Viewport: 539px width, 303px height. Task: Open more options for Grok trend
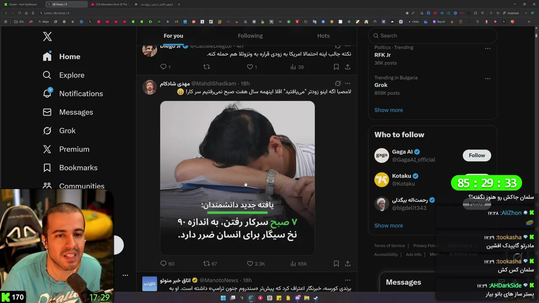coord(487,78)
